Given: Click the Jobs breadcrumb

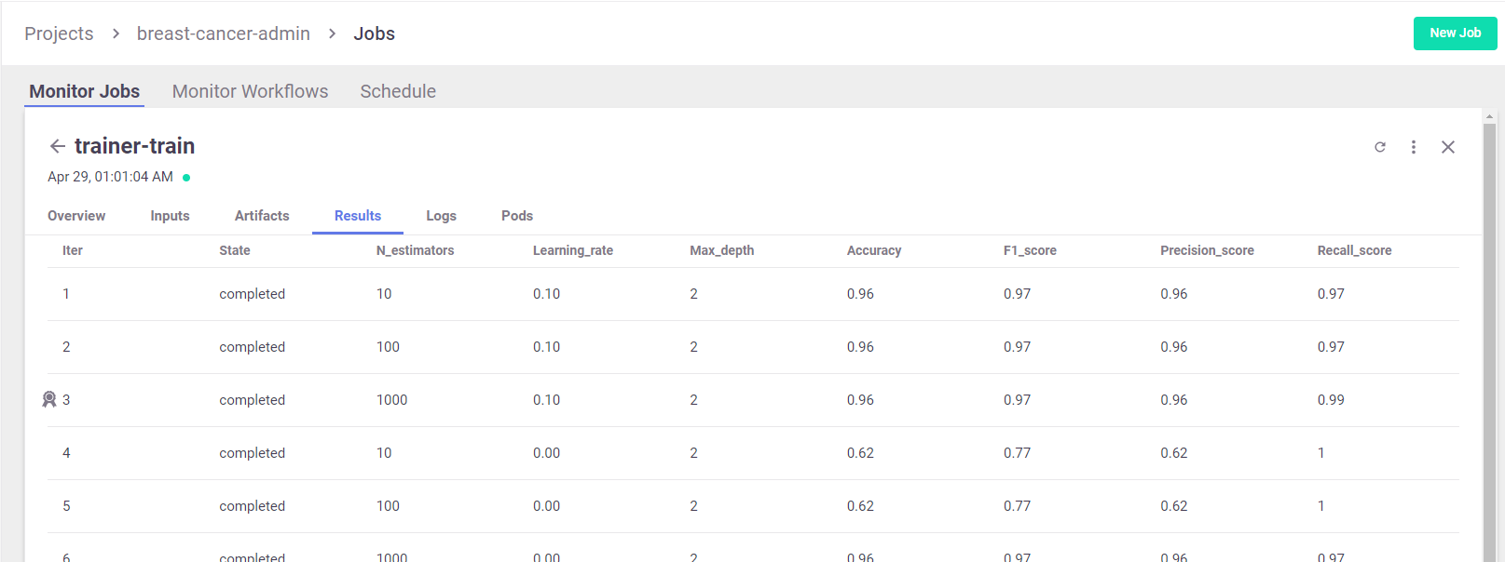Looking at the screenshot, I should point(374,33).
